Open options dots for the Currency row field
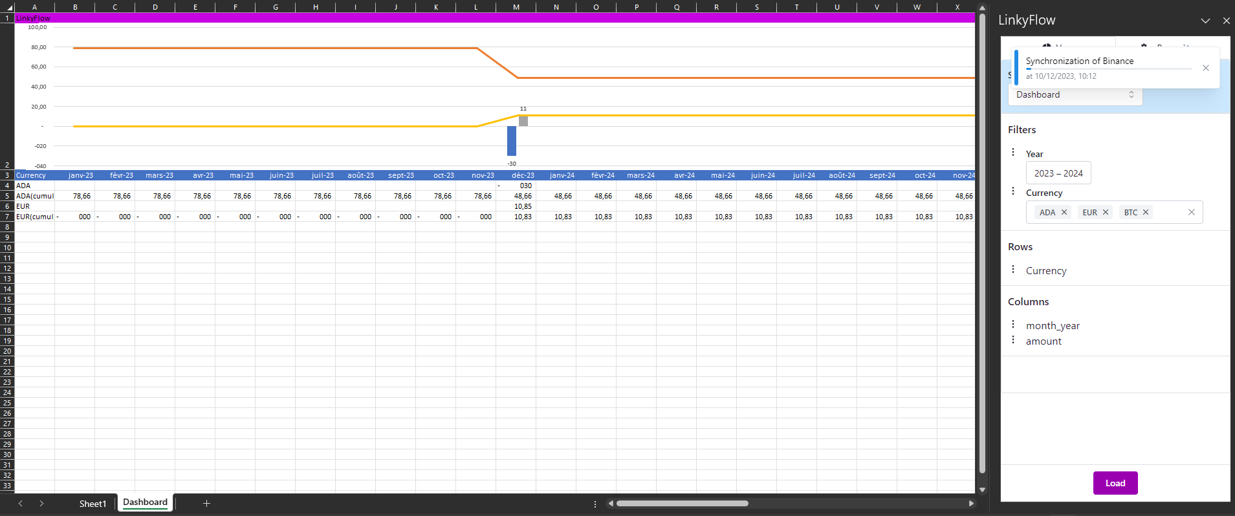This screenshot has width=1235, height=516. [x=1013, y=270]
